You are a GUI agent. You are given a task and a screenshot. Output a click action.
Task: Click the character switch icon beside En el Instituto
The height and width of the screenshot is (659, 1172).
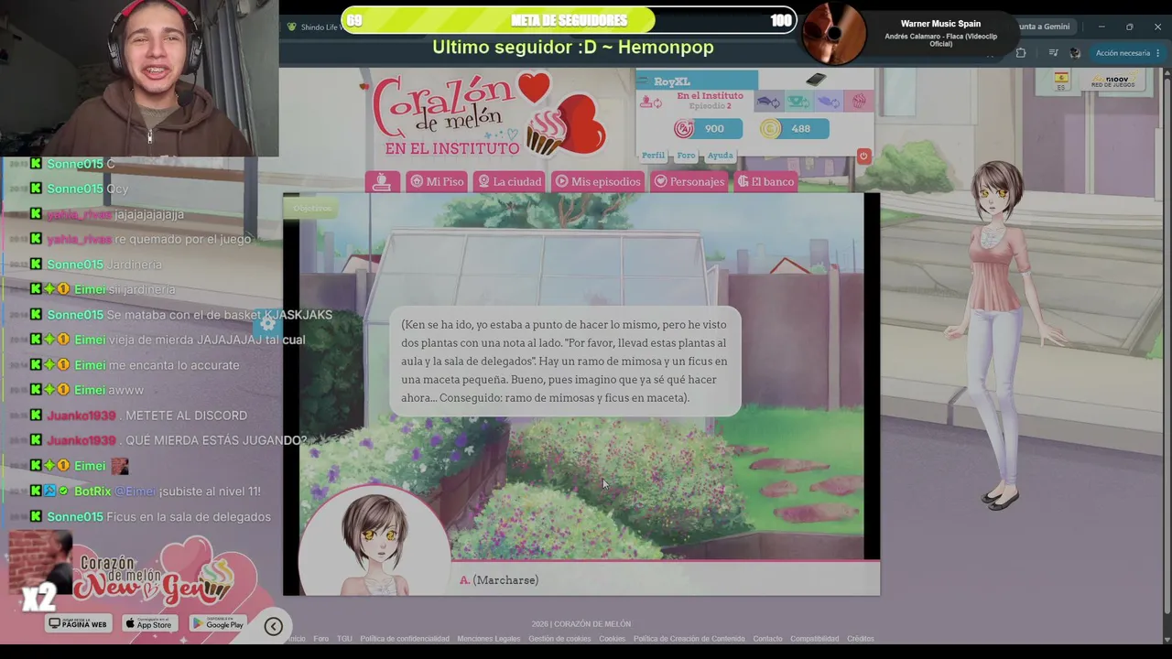(651, 102)
